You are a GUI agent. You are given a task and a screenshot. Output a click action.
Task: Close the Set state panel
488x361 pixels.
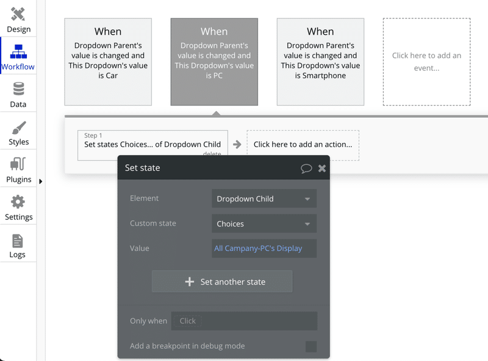pyautogui.click(x=322, y=169)
